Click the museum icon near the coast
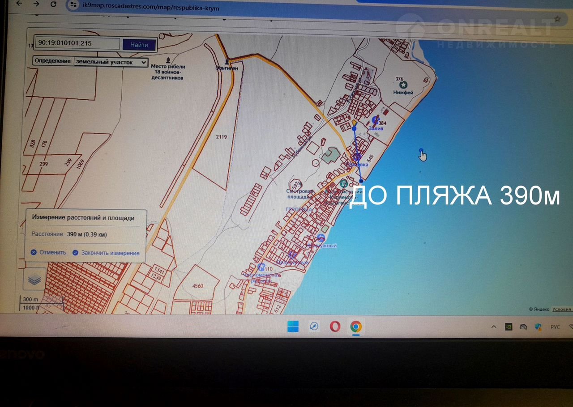The width and height of the screenshot is (573, 407). [343, 183]
